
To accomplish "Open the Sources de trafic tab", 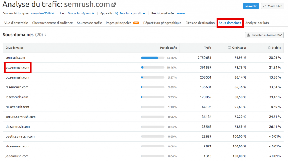I will click(x=89, y=23).
